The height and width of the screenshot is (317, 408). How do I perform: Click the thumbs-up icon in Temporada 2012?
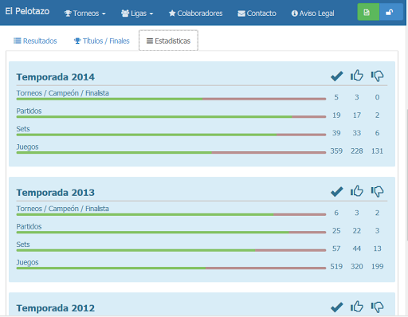click(357, 307)
